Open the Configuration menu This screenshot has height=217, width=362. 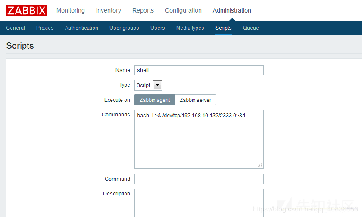tap(183, 10)
